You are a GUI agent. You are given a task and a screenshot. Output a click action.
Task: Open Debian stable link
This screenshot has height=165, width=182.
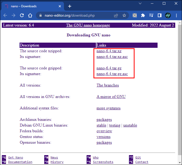[101, 125]
